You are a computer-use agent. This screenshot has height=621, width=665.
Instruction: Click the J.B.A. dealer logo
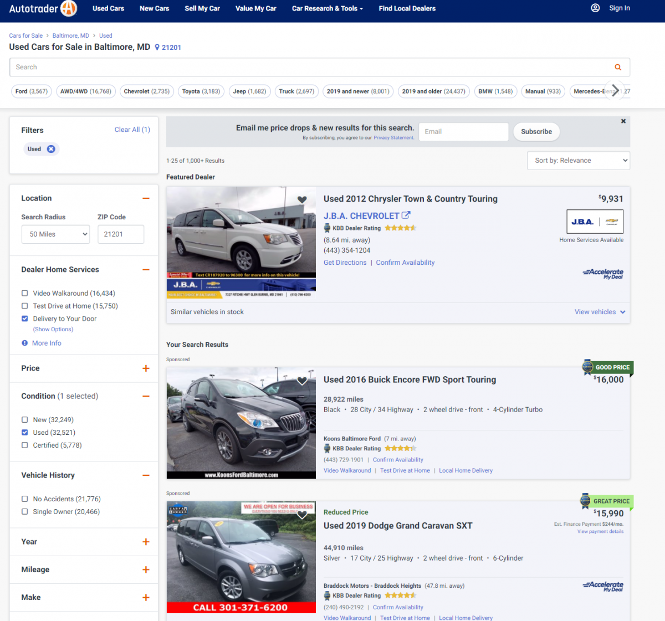[x=595, y=222]
